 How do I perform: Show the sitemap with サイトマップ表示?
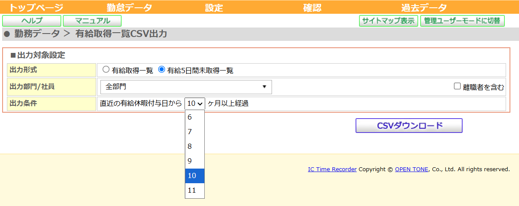point(388,21)
